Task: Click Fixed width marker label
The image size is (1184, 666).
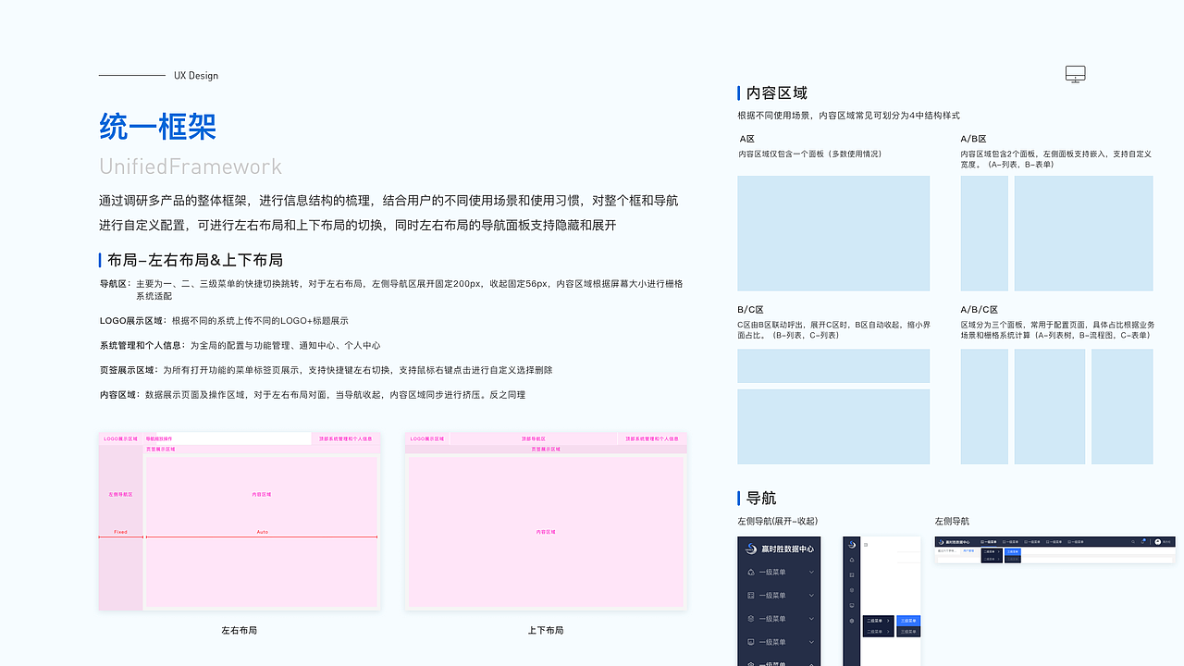Action: tap(120, 532)
